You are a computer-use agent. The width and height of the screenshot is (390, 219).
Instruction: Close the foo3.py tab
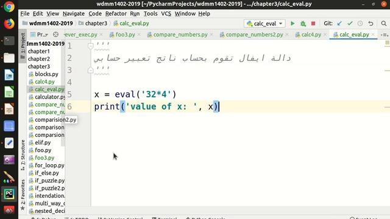click(x=139, y=35)
